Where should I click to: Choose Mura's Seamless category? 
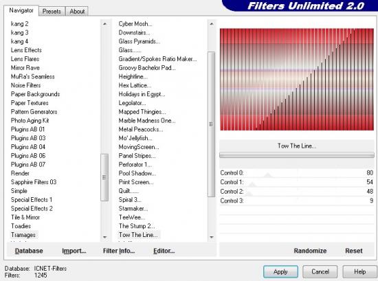point(33,77)
